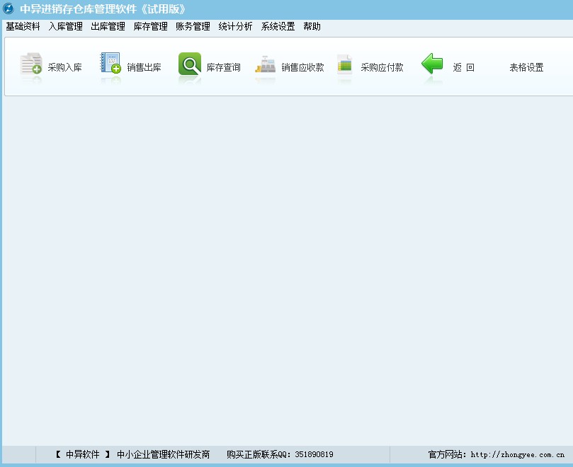Open the 库存管理 menu
The image size is (573, 467).
(x=150, y=26)
